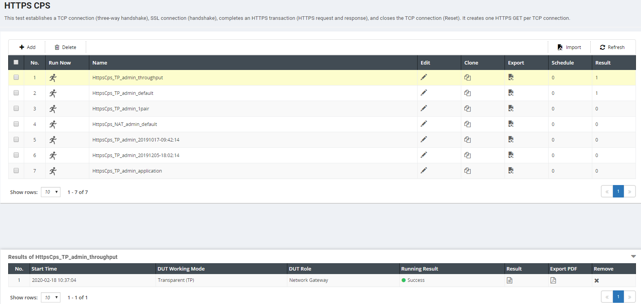
Task: Go to the next page of tests
Action: 630,191
